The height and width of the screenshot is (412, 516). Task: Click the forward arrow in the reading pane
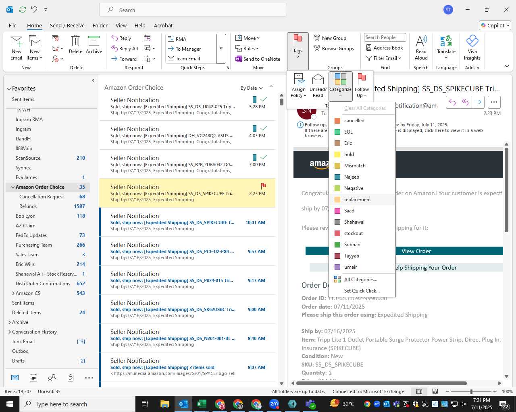coord(478,102)
